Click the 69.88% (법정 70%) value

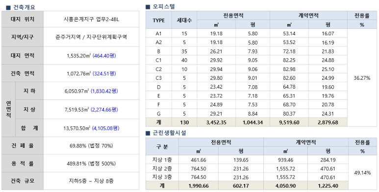(x=91, y=146)
